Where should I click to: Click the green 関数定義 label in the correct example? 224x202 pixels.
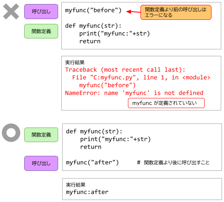coord(41,135)
